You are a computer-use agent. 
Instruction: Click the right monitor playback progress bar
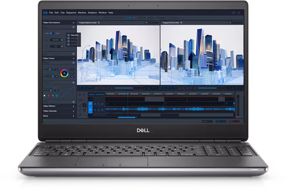pyautogui.click(x=211, y=88)
